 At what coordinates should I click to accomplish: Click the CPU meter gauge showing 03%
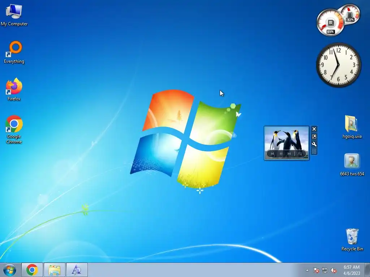coord(330,23)
